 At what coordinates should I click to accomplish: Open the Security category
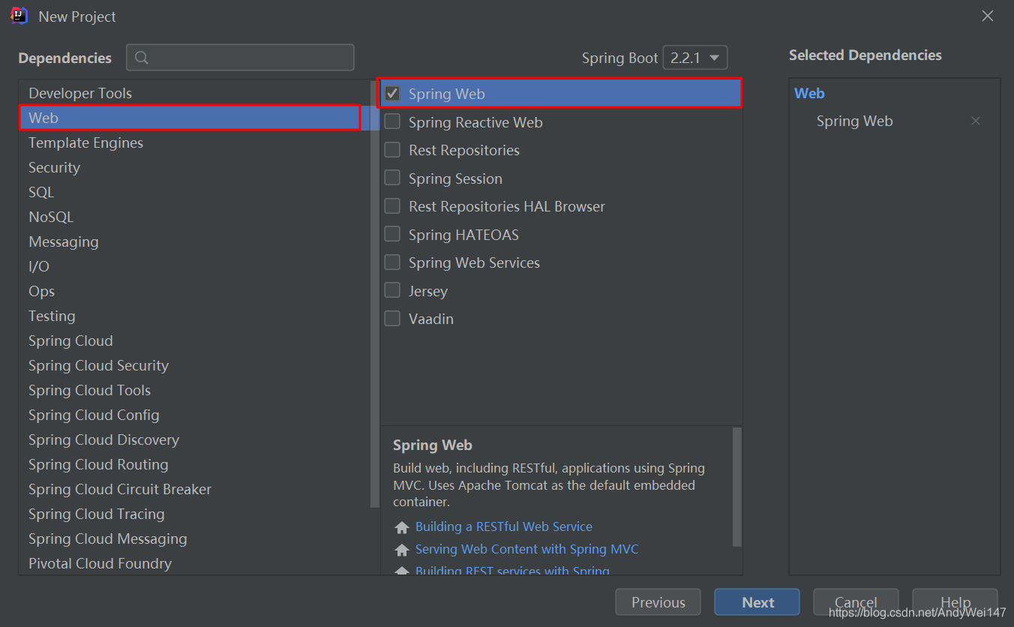[195, 167]
